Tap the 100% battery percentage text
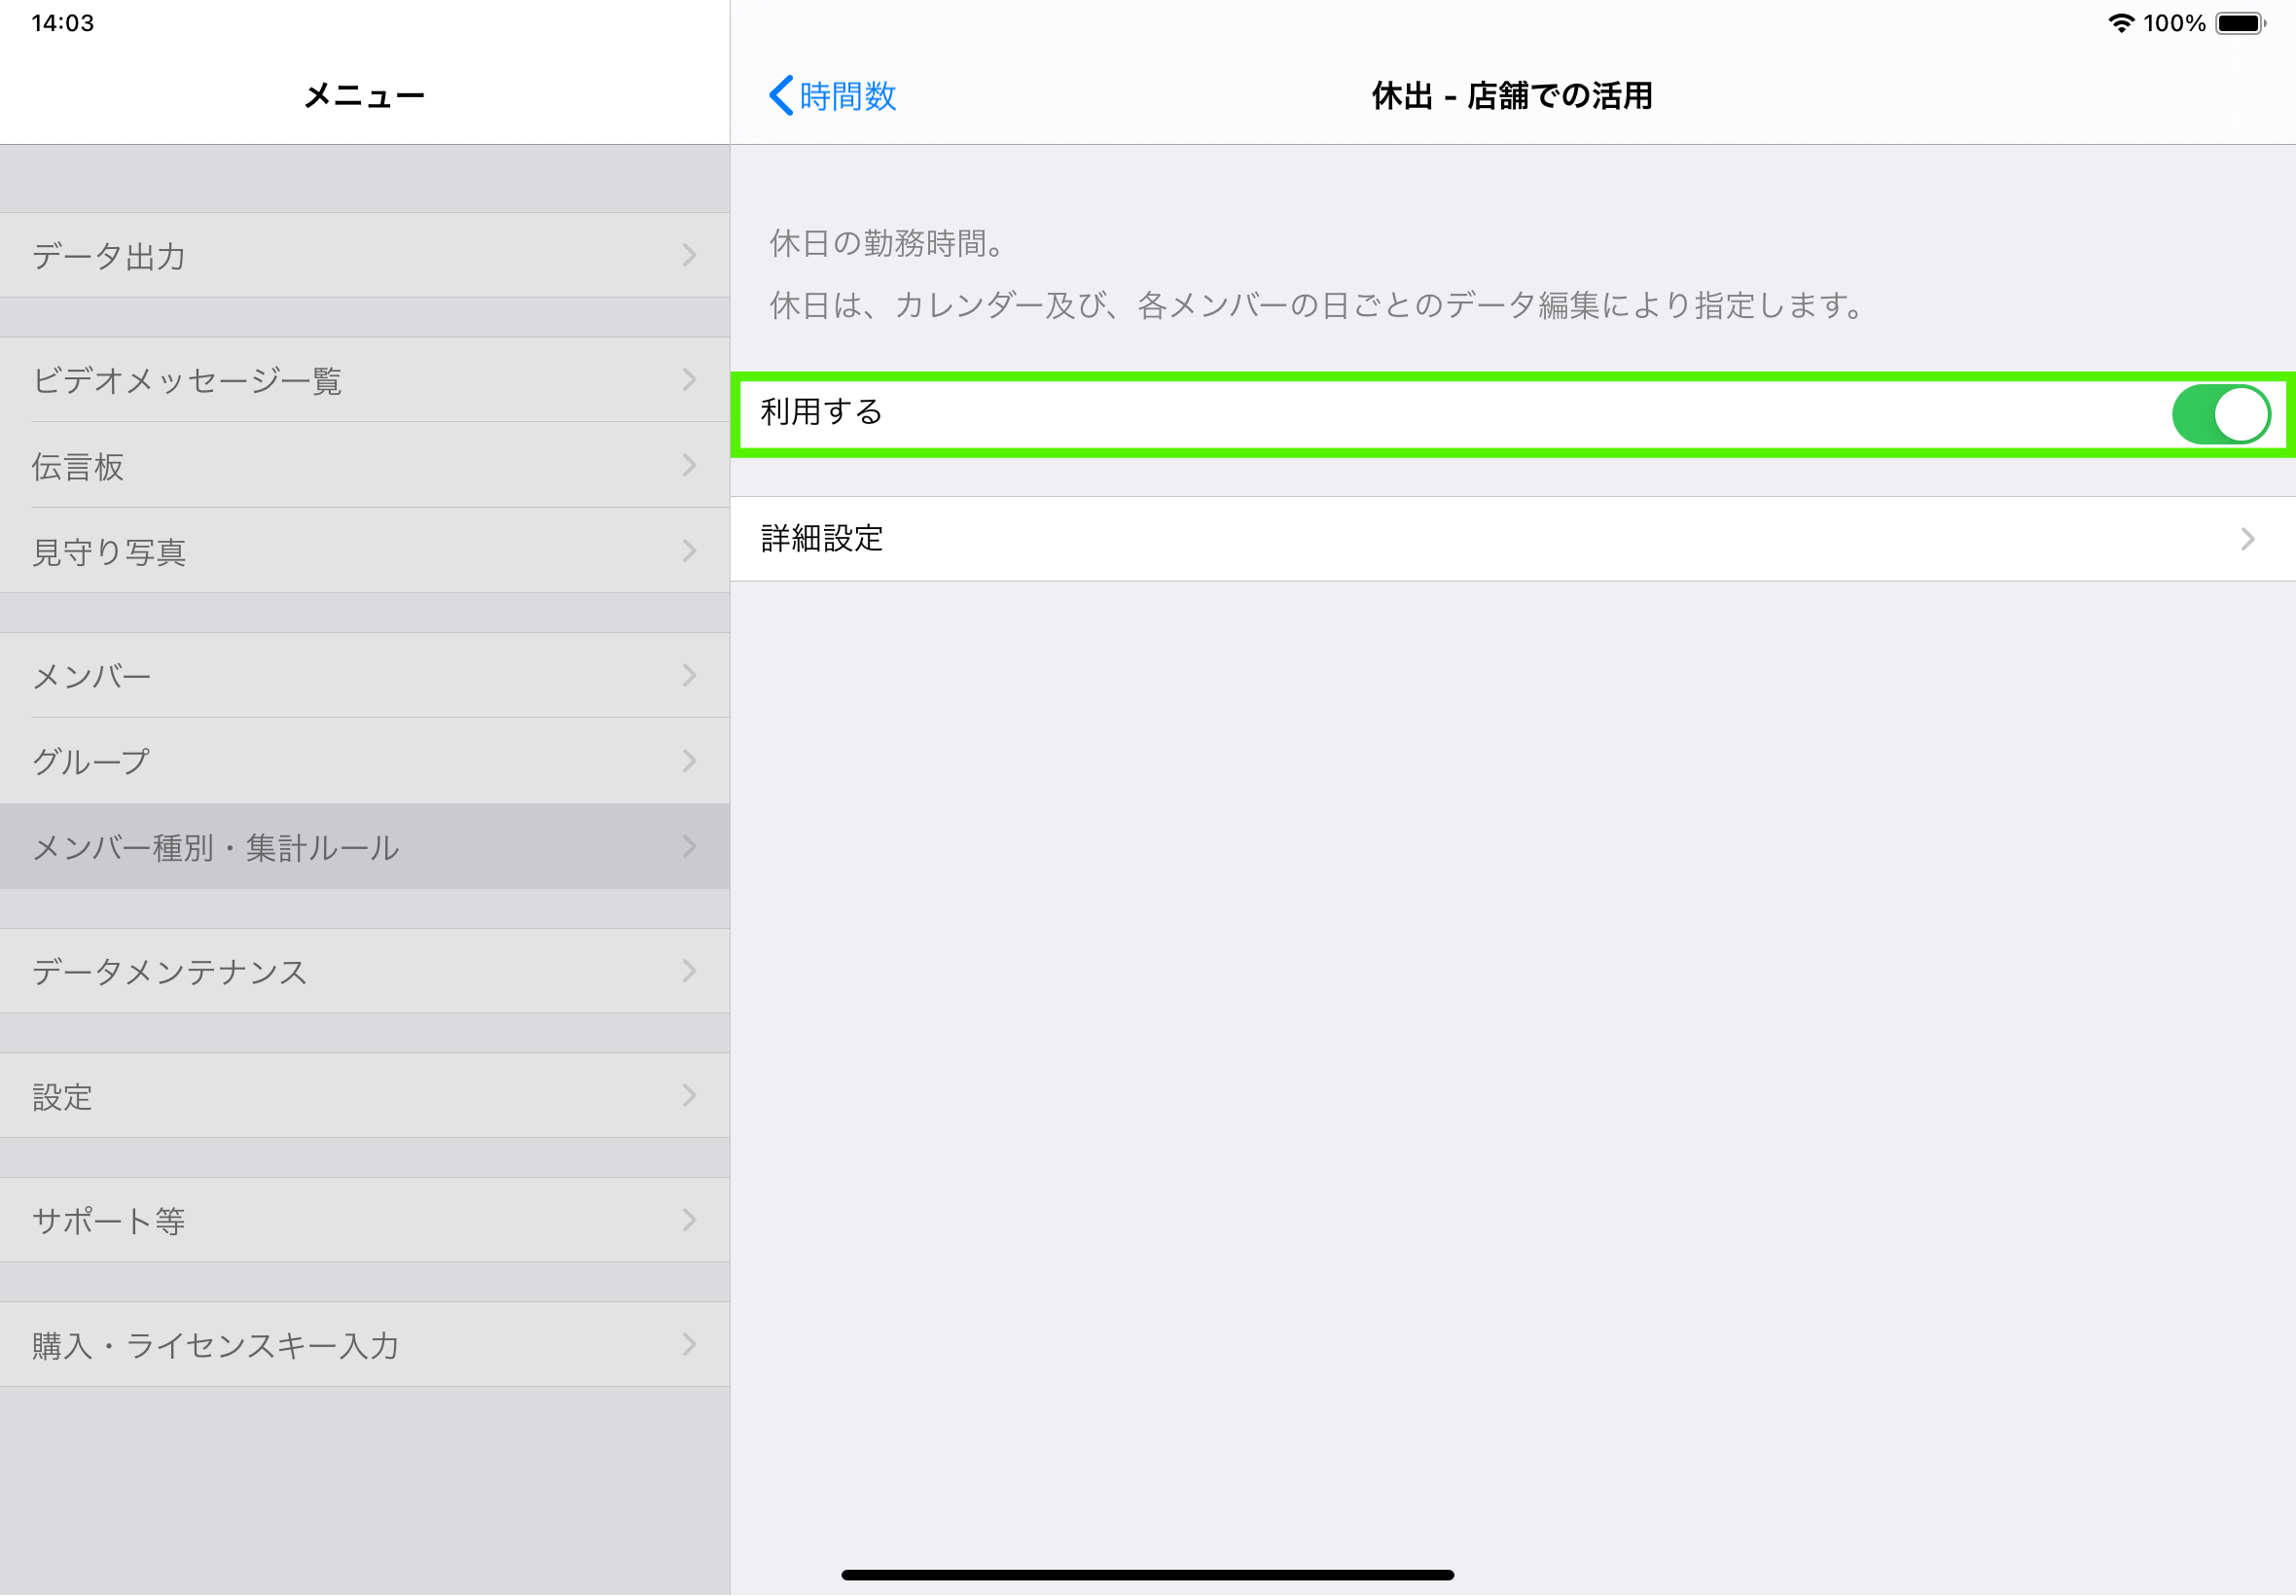The width and height of the screenshot is (2296, 1596). [x=2175, y=23]
